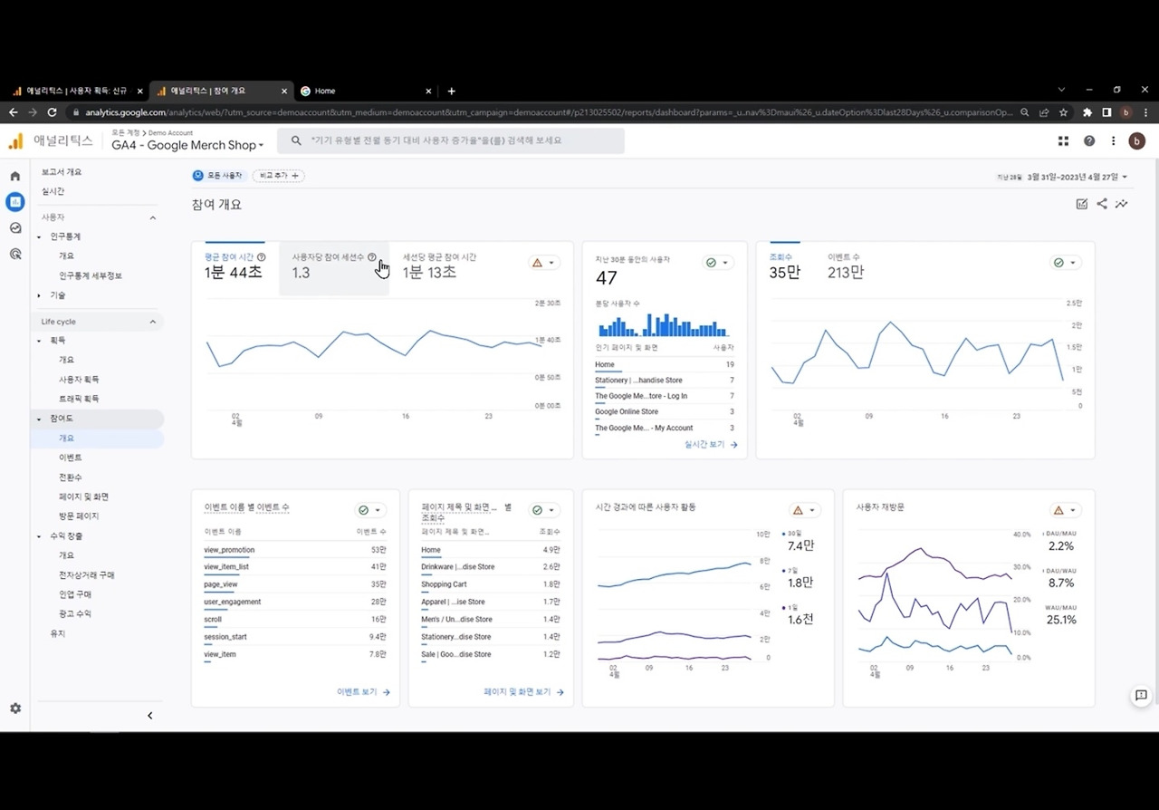Select the 이벤트 수 metric tab
This screenshot has width=1159, height=810.
[846, 265]
